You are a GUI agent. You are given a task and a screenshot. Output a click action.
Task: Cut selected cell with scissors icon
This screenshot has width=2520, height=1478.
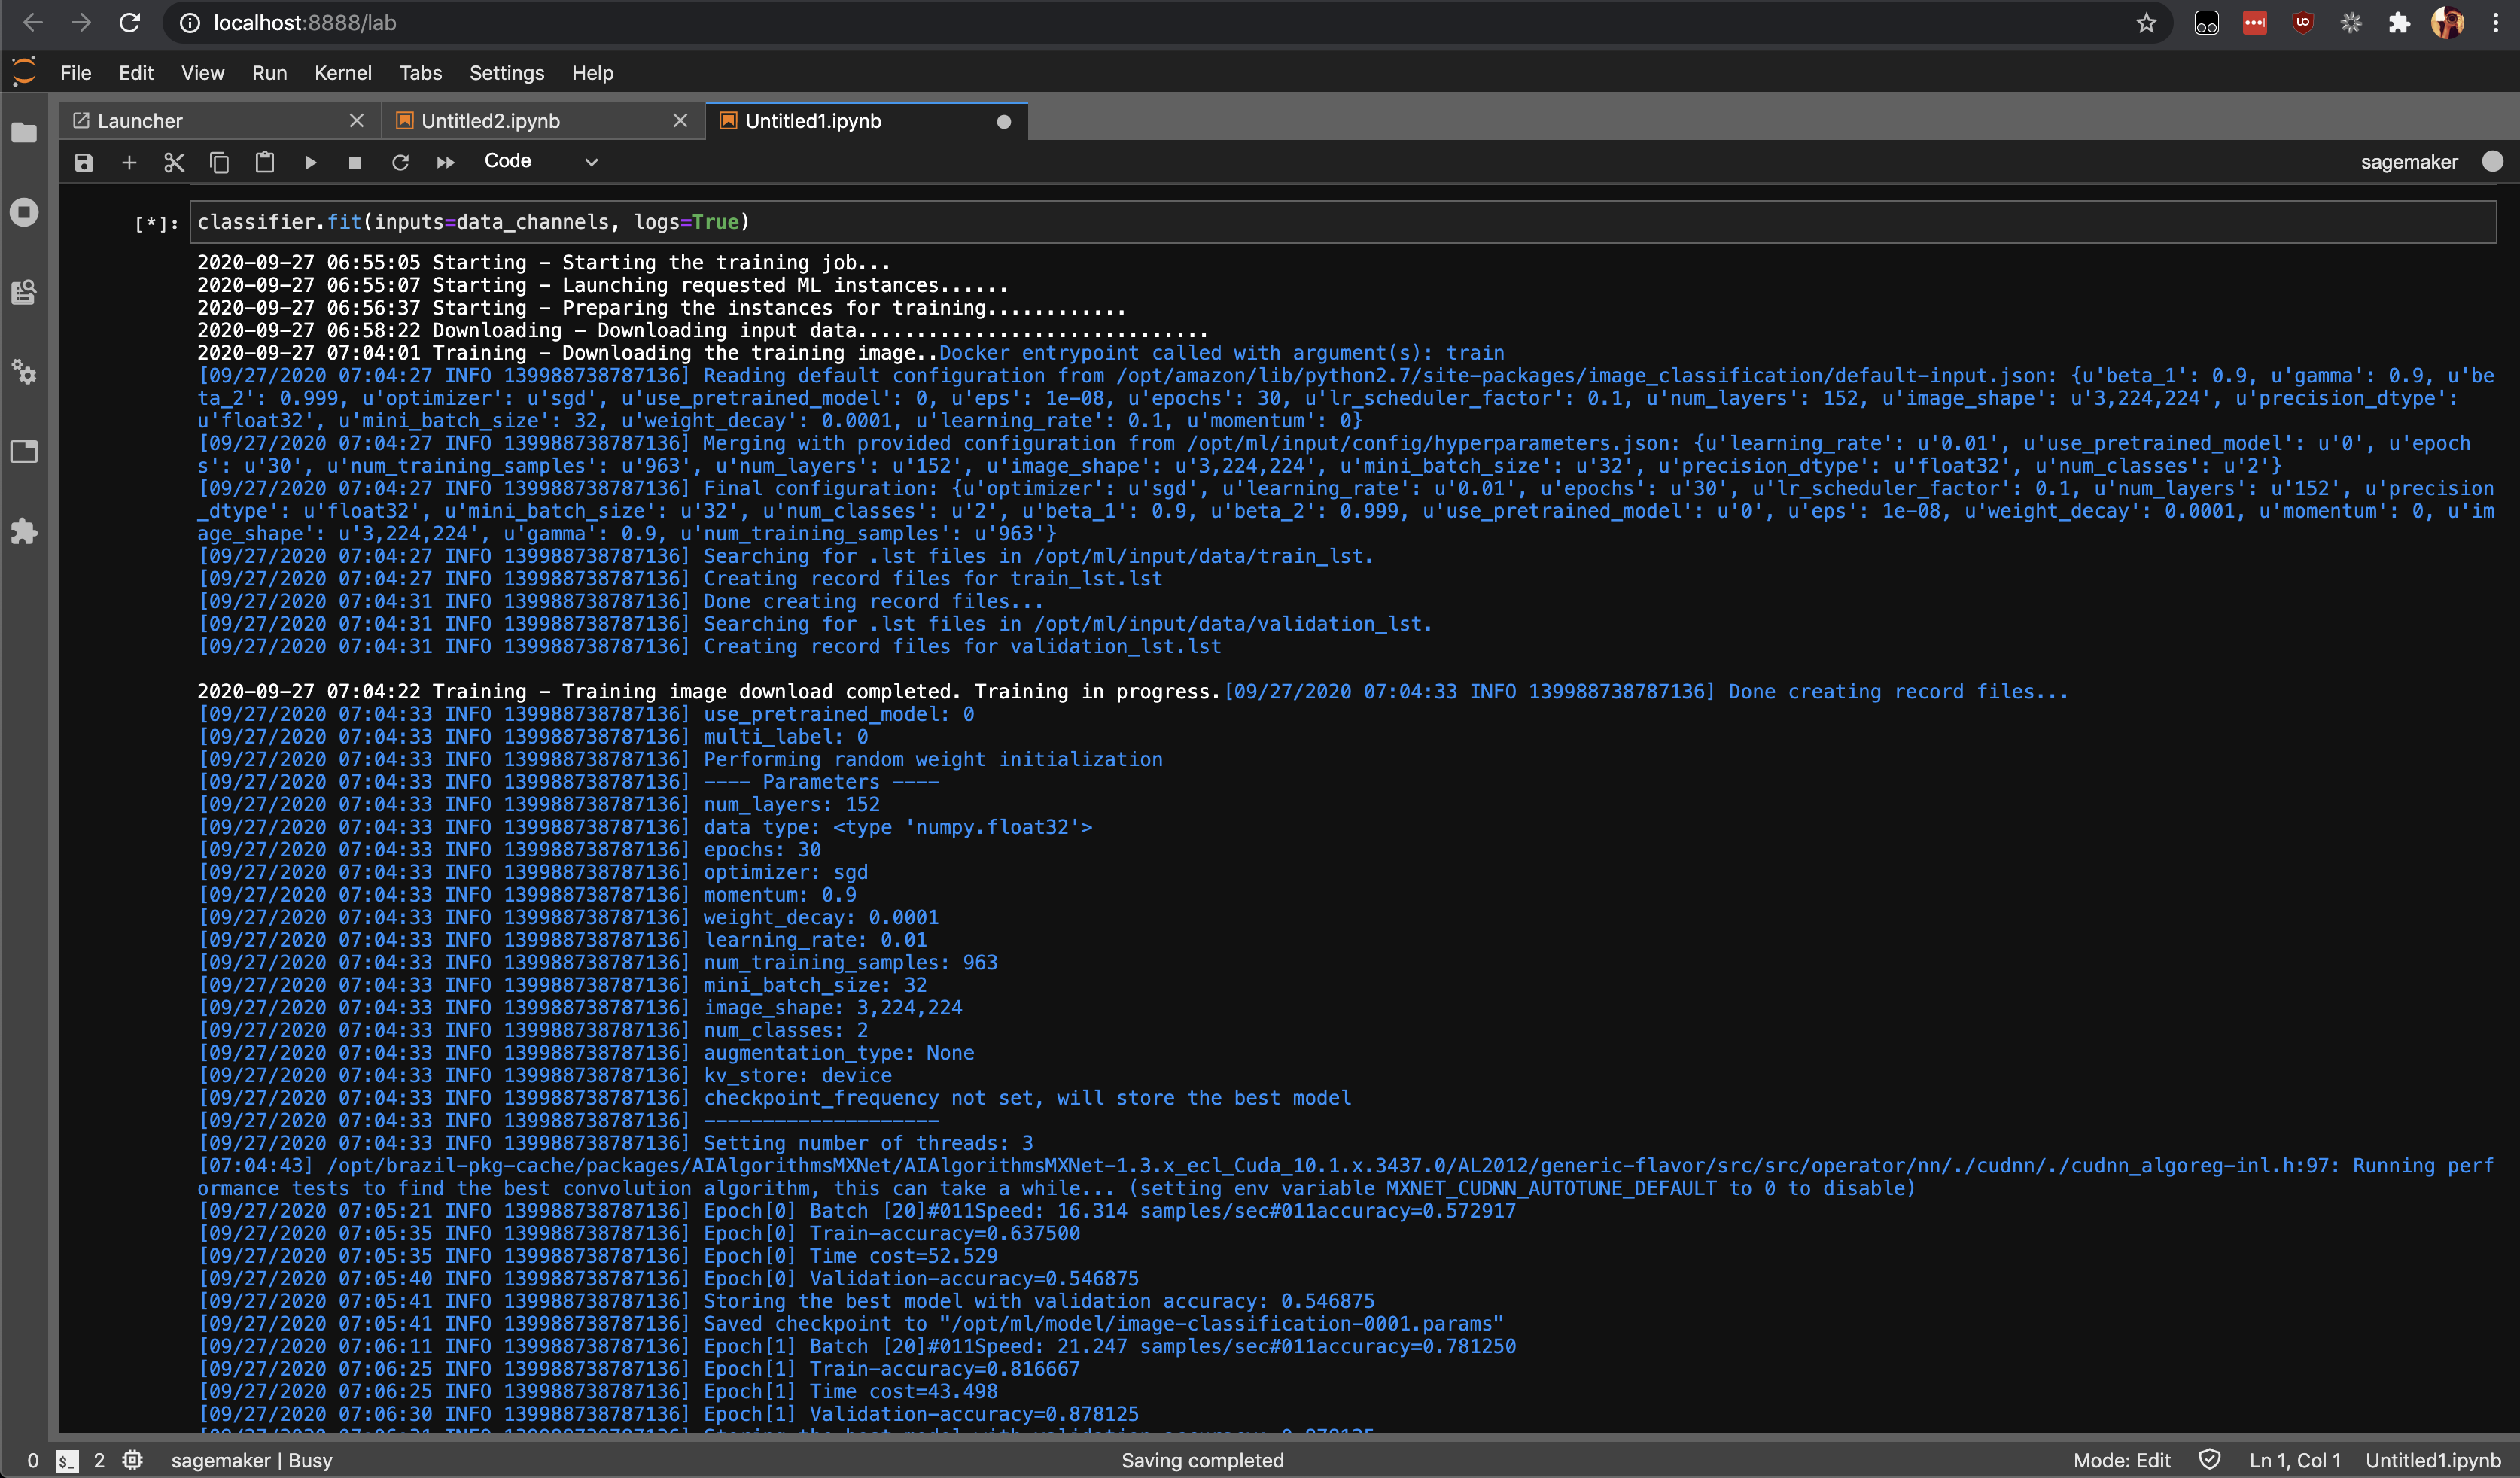(174, 162)
